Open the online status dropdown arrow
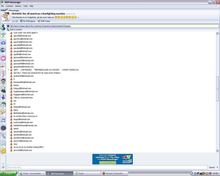 click(x=74, y=14)
